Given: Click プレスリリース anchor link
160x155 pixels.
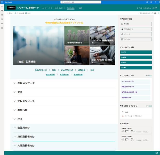Looking at the screenshot, I should coord(67,70).
